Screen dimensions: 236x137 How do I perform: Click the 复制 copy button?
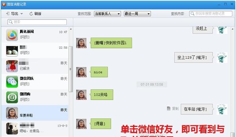(175, 109)
